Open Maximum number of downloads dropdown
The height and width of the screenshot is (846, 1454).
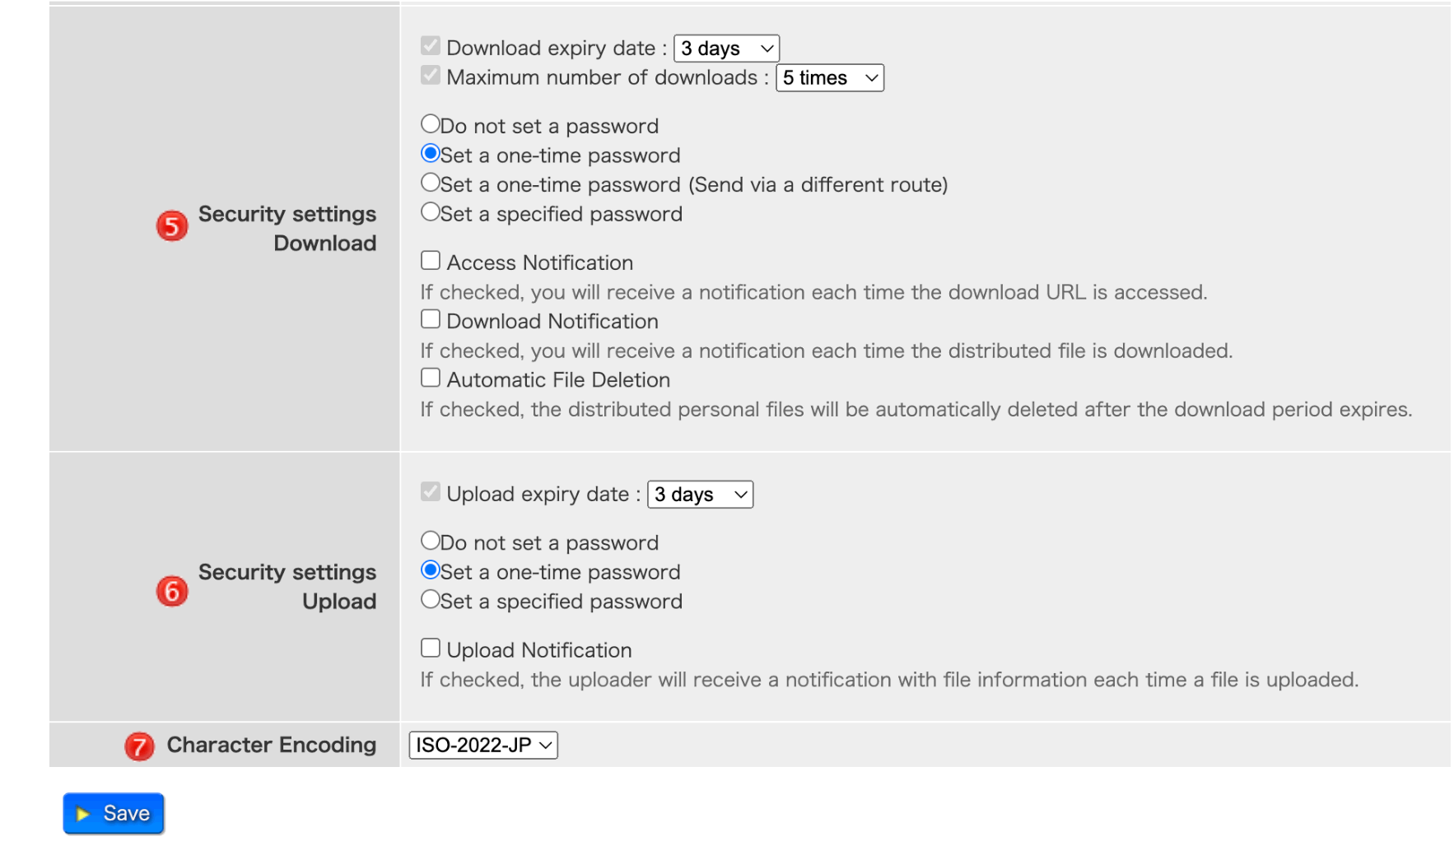829,78
